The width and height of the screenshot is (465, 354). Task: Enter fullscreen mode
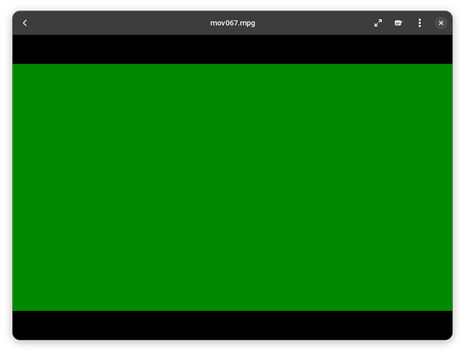pyautogui.click(x=378, y=23)
